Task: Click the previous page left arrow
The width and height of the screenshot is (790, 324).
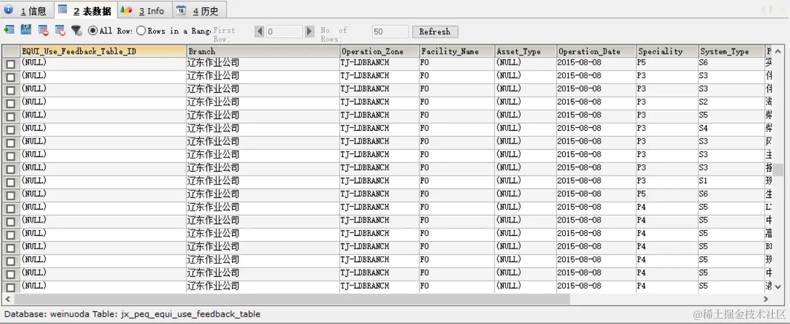Action: 260,31
